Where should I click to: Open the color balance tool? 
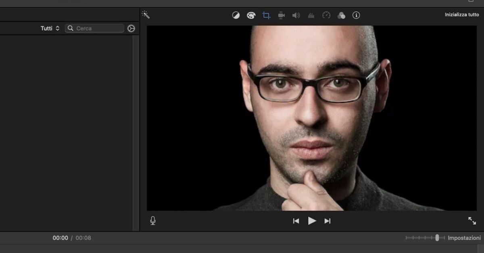(x=236, y=15)
